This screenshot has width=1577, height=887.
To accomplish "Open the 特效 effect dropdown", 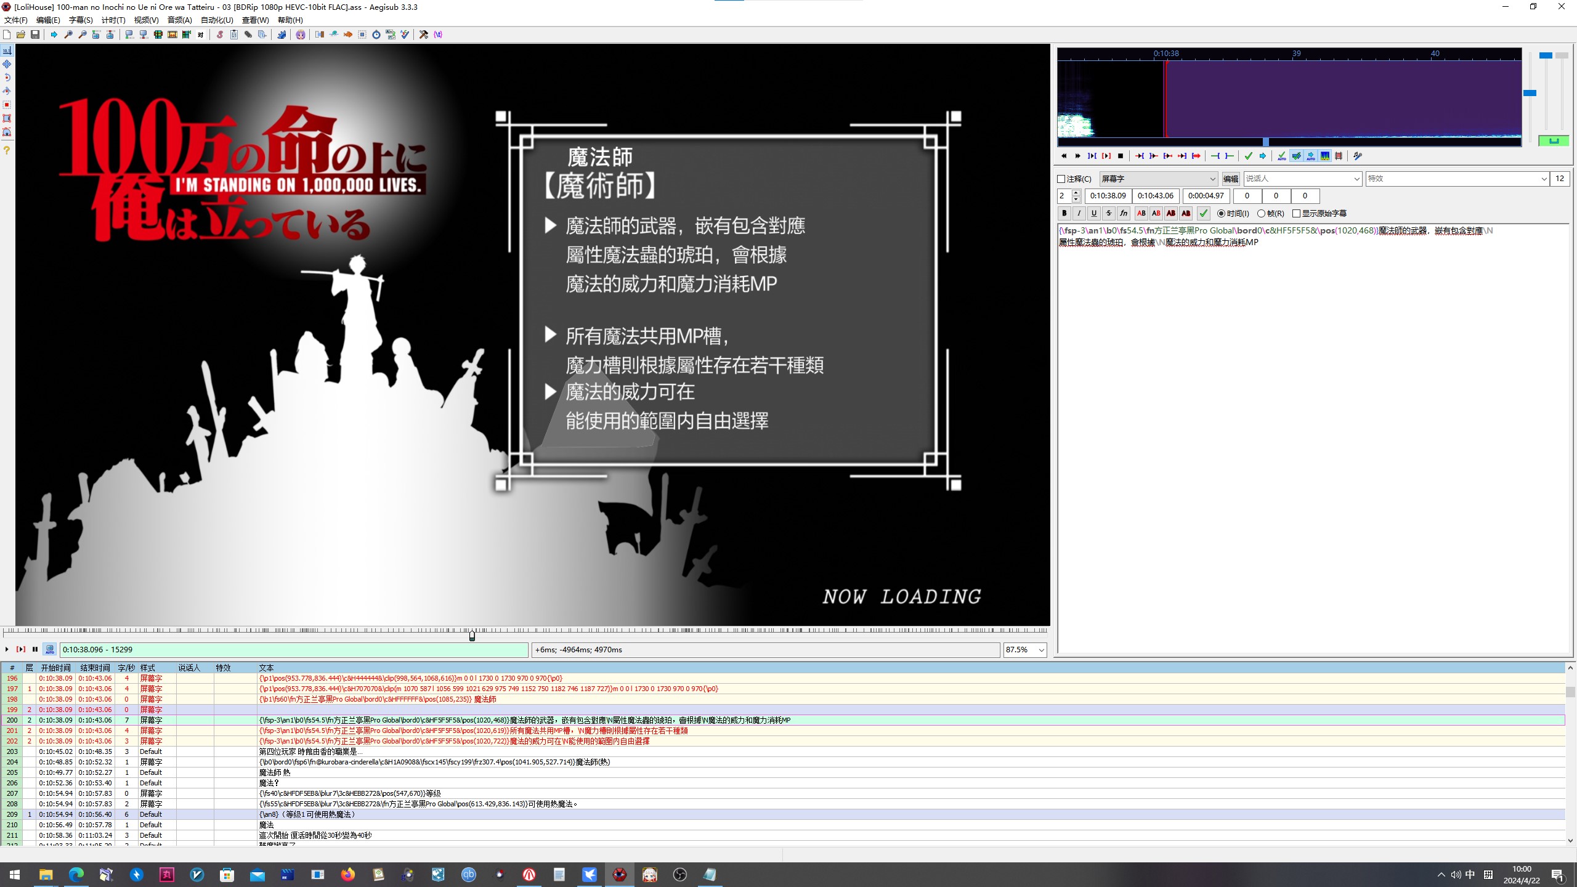I will [x=1457, y=179].
